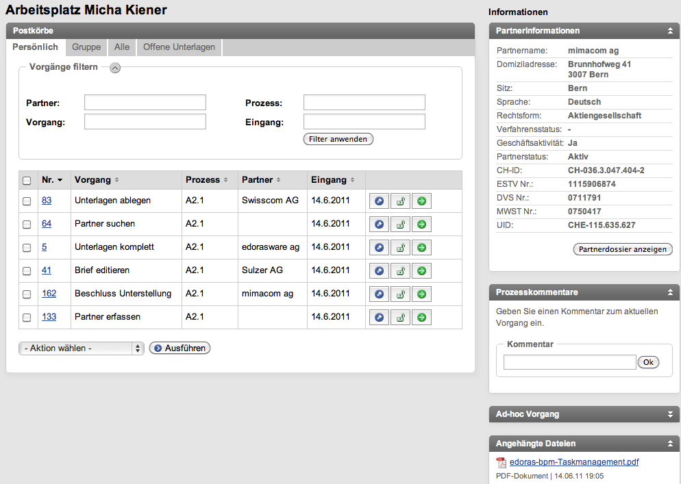Click the unlock icon for Beschluss Unterstellung row
This screenshot has height=484, width=681.
click(400, 294)
